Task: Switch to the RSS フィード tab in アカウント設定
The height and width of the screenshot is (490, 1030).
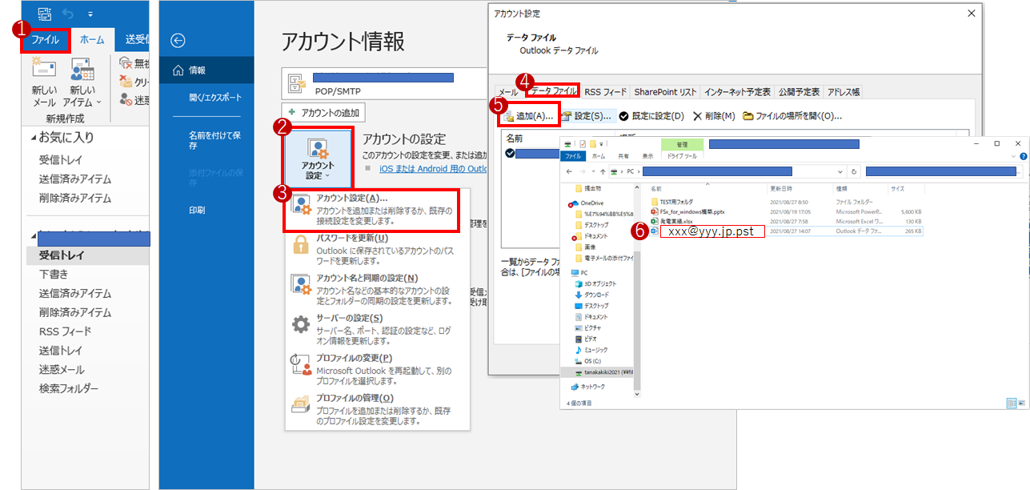Action: click(606, 92)
